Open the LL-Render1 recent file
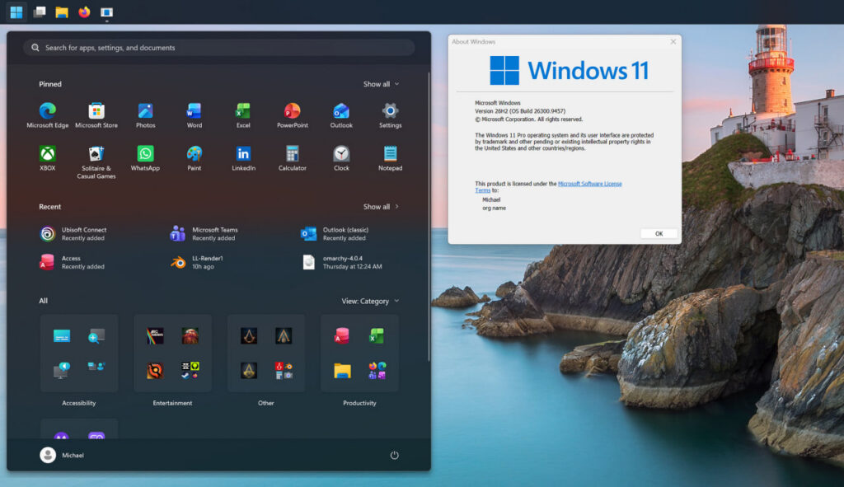Image resolution: width=844 pixels, height=487 pixels. point(196,262)
